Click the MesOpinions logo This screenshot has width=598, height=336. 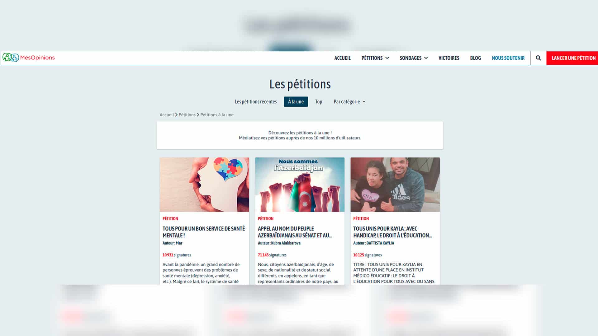29,58
